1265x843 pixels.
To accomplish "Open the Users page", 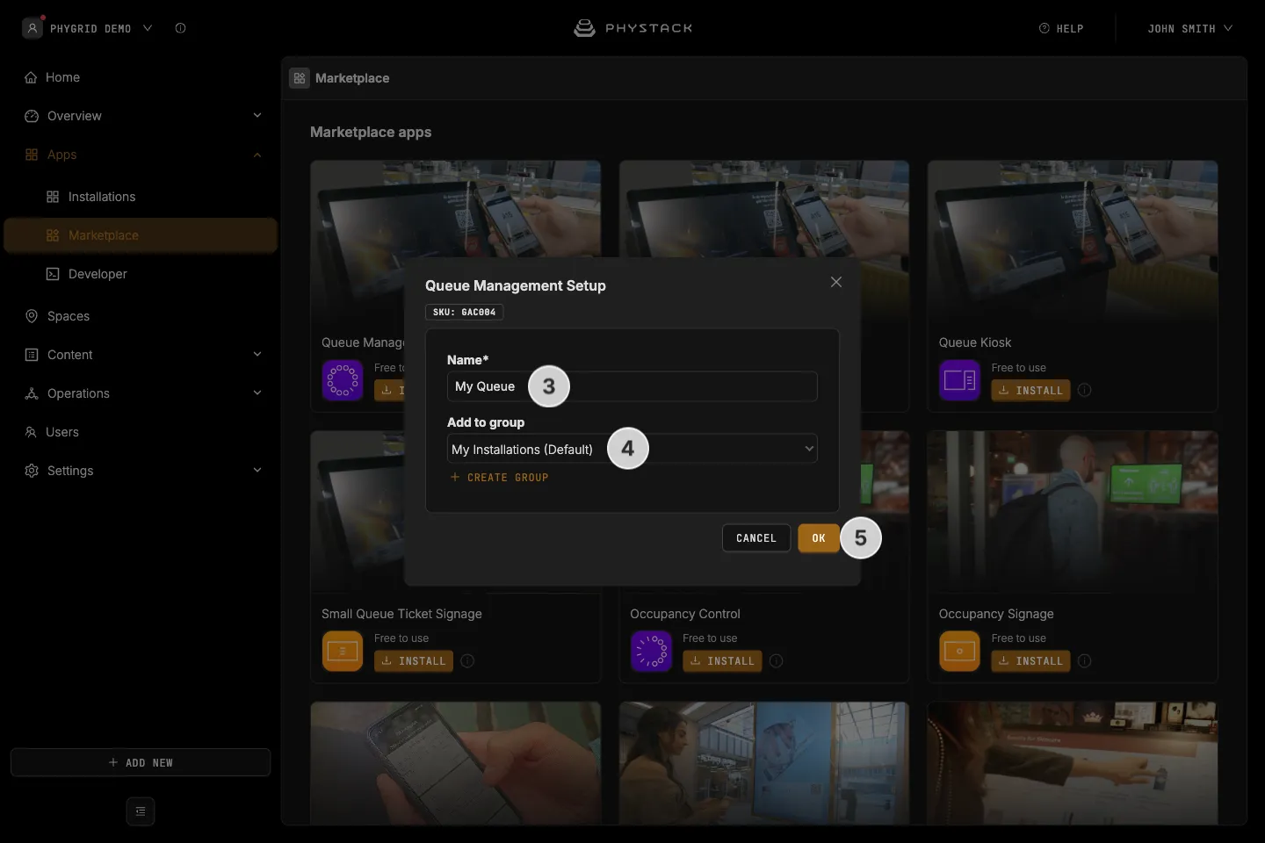I will tap(52, 432).
